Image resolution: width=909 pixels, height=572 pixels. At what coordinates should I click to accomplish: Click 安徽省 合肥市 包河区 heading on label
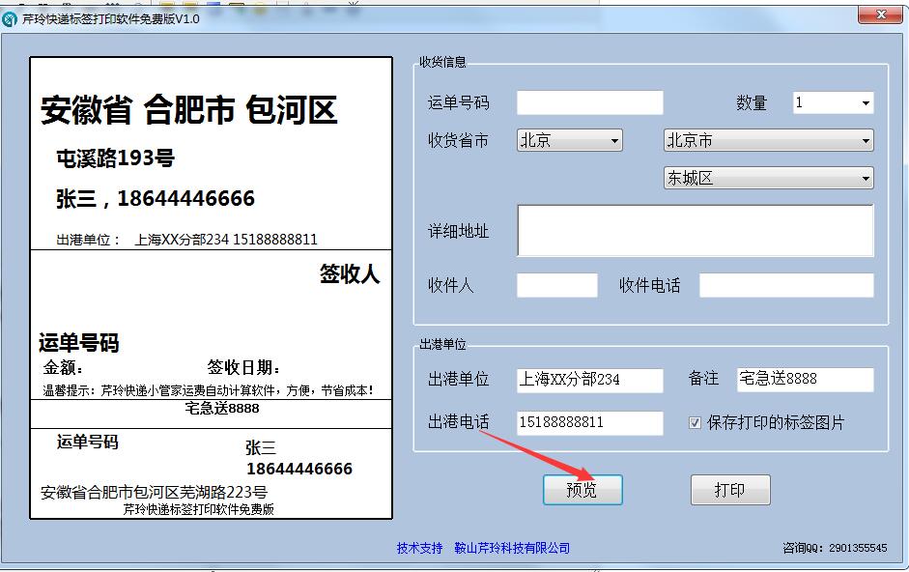point(188,109)
